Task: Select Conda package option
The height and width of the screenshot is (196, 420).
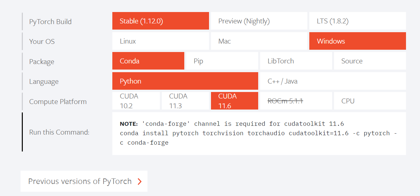Action: (x=148, y=61)
